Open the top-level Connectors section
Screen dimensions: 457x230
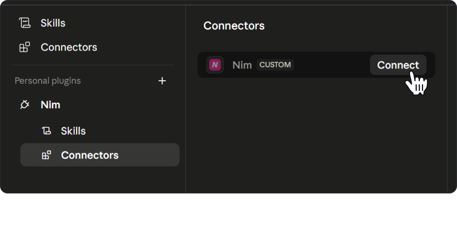coord(69,47)
